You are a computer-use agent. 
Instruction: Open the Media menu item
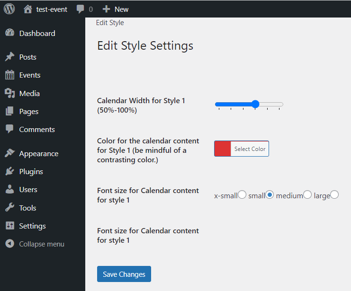[29, 94]
